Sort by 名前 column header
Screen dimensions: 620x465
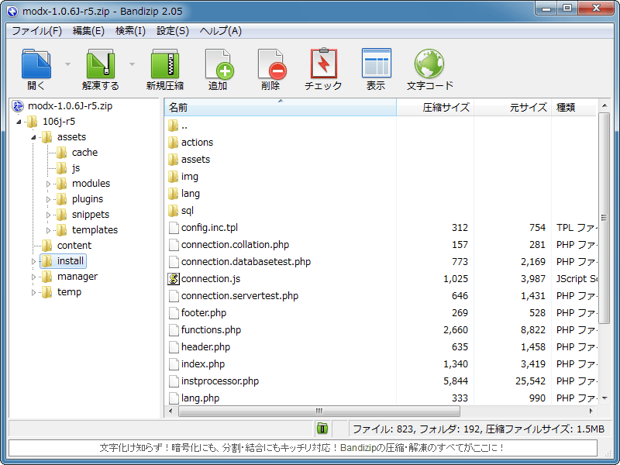(x=279, y=108)
